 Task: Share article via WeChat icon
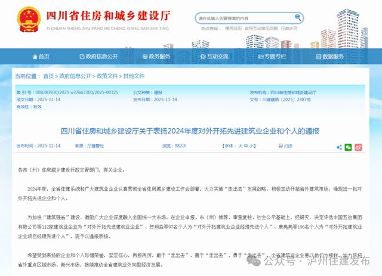(348, 147)
